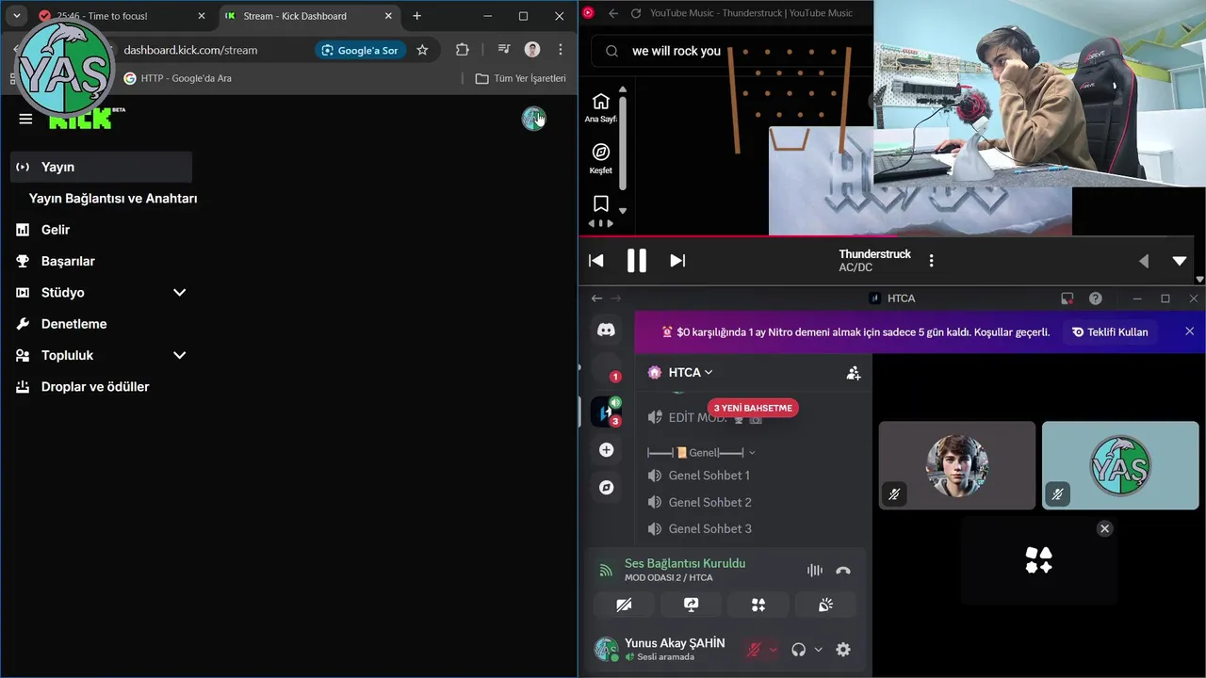1206x678 pixels.
Task: Open the Kick profile avatar menu
Action: point(533,119)
